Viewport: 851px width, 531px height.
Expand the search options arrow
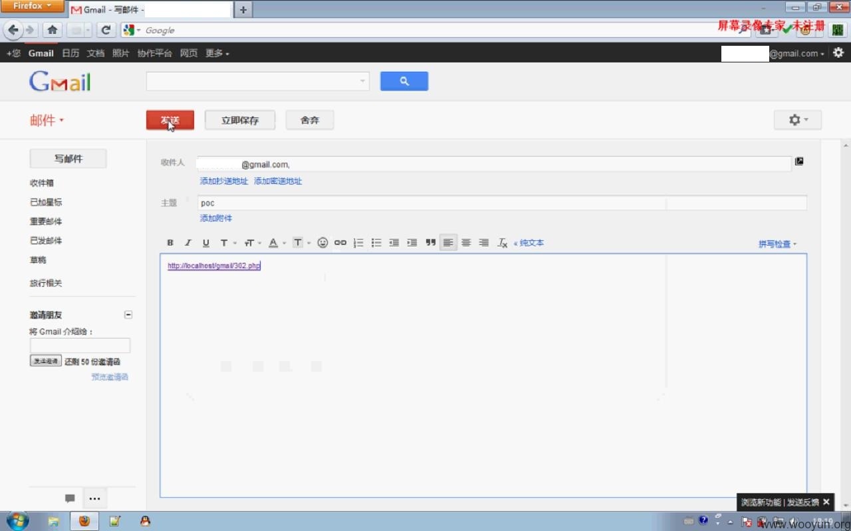click(362, 81)
